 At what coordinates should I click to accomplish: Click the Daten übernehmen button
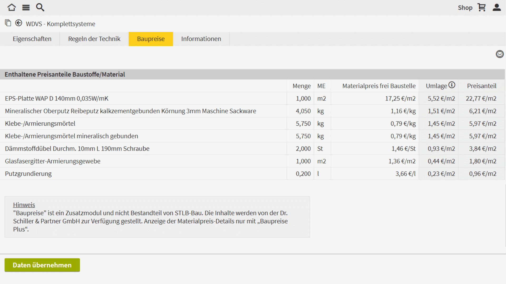(x=42, y=265)
